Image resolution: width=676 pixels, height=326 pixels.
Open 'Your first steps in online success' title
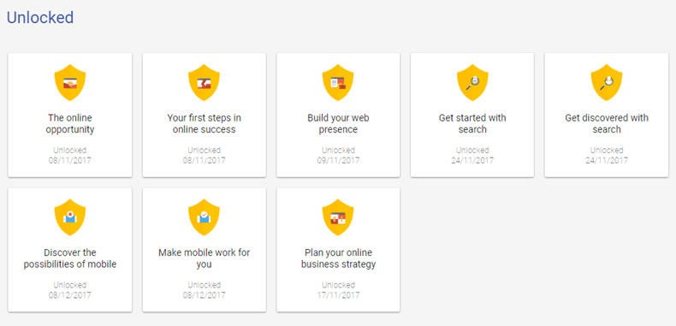[204, 124]
